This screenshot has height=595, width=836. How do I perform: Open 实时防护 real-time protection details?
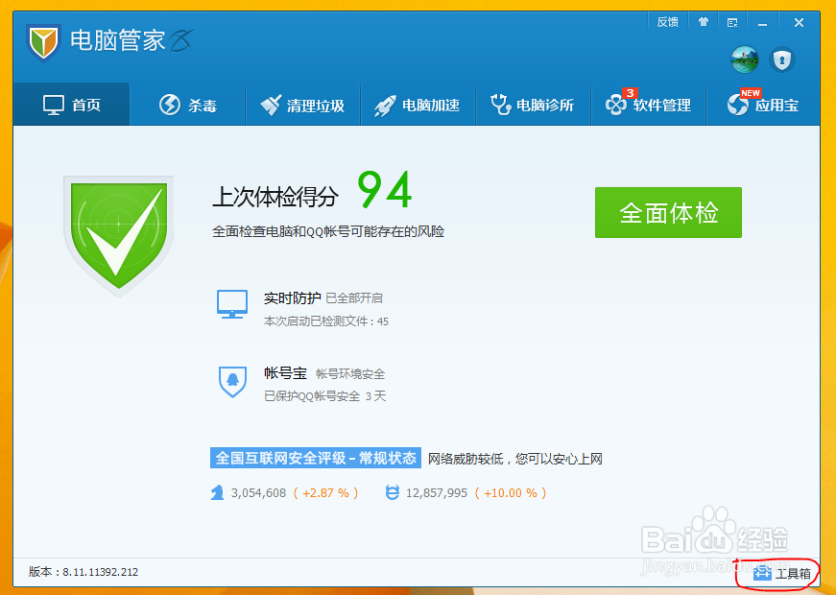(x=292, y=298)
